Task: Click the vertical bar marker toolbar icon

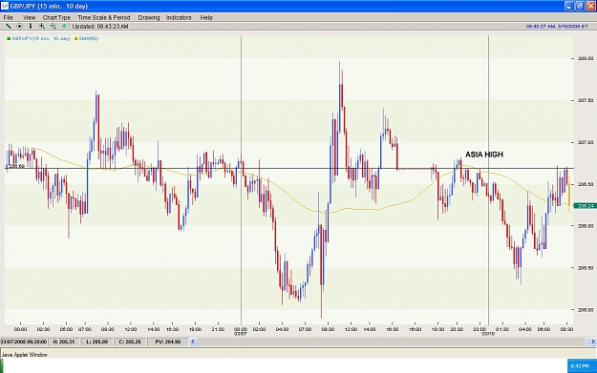Action: pos(31,27)
